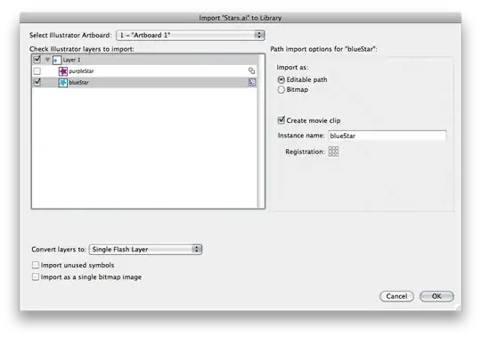Viewport: 481px width, 338px height.
Task: Toggle the Create movie clip checkbox
Action: tap(281, 120)
